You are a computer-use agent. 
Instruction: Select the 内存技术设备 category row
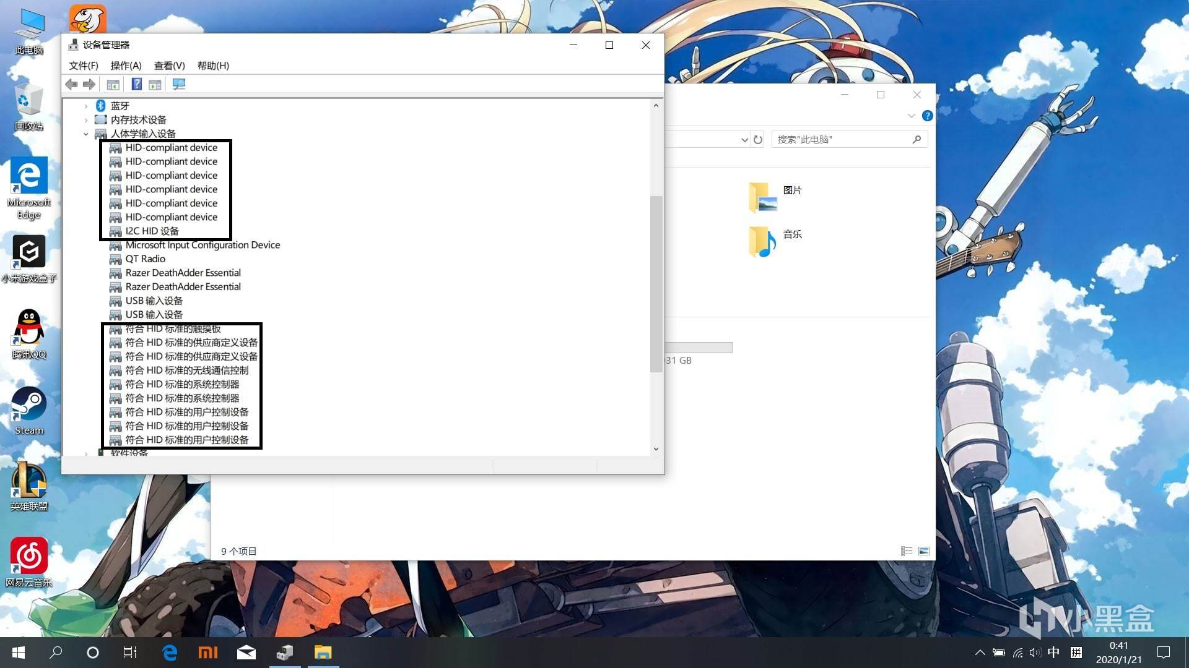point(138,120)
